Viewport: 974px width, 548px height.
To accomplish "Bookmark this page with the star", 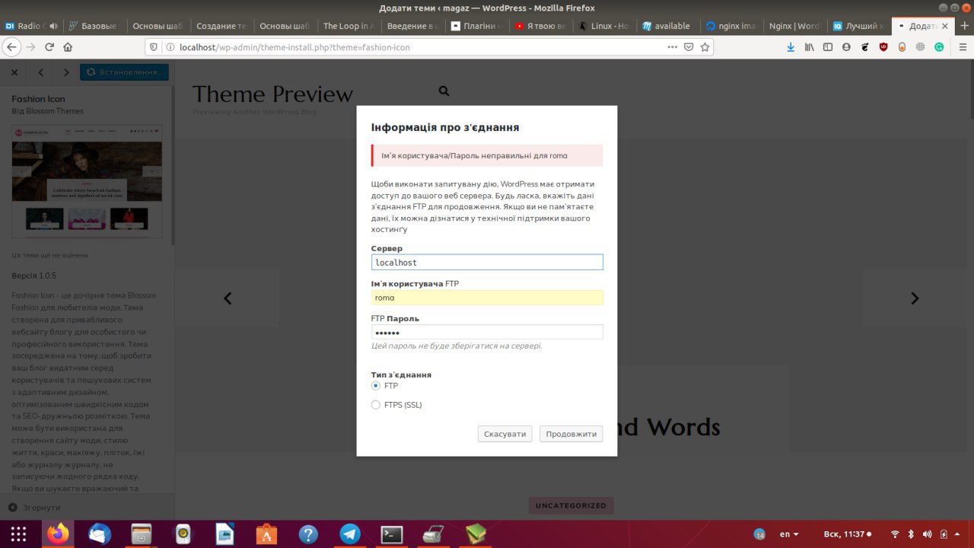I will (x=705, y=46).
